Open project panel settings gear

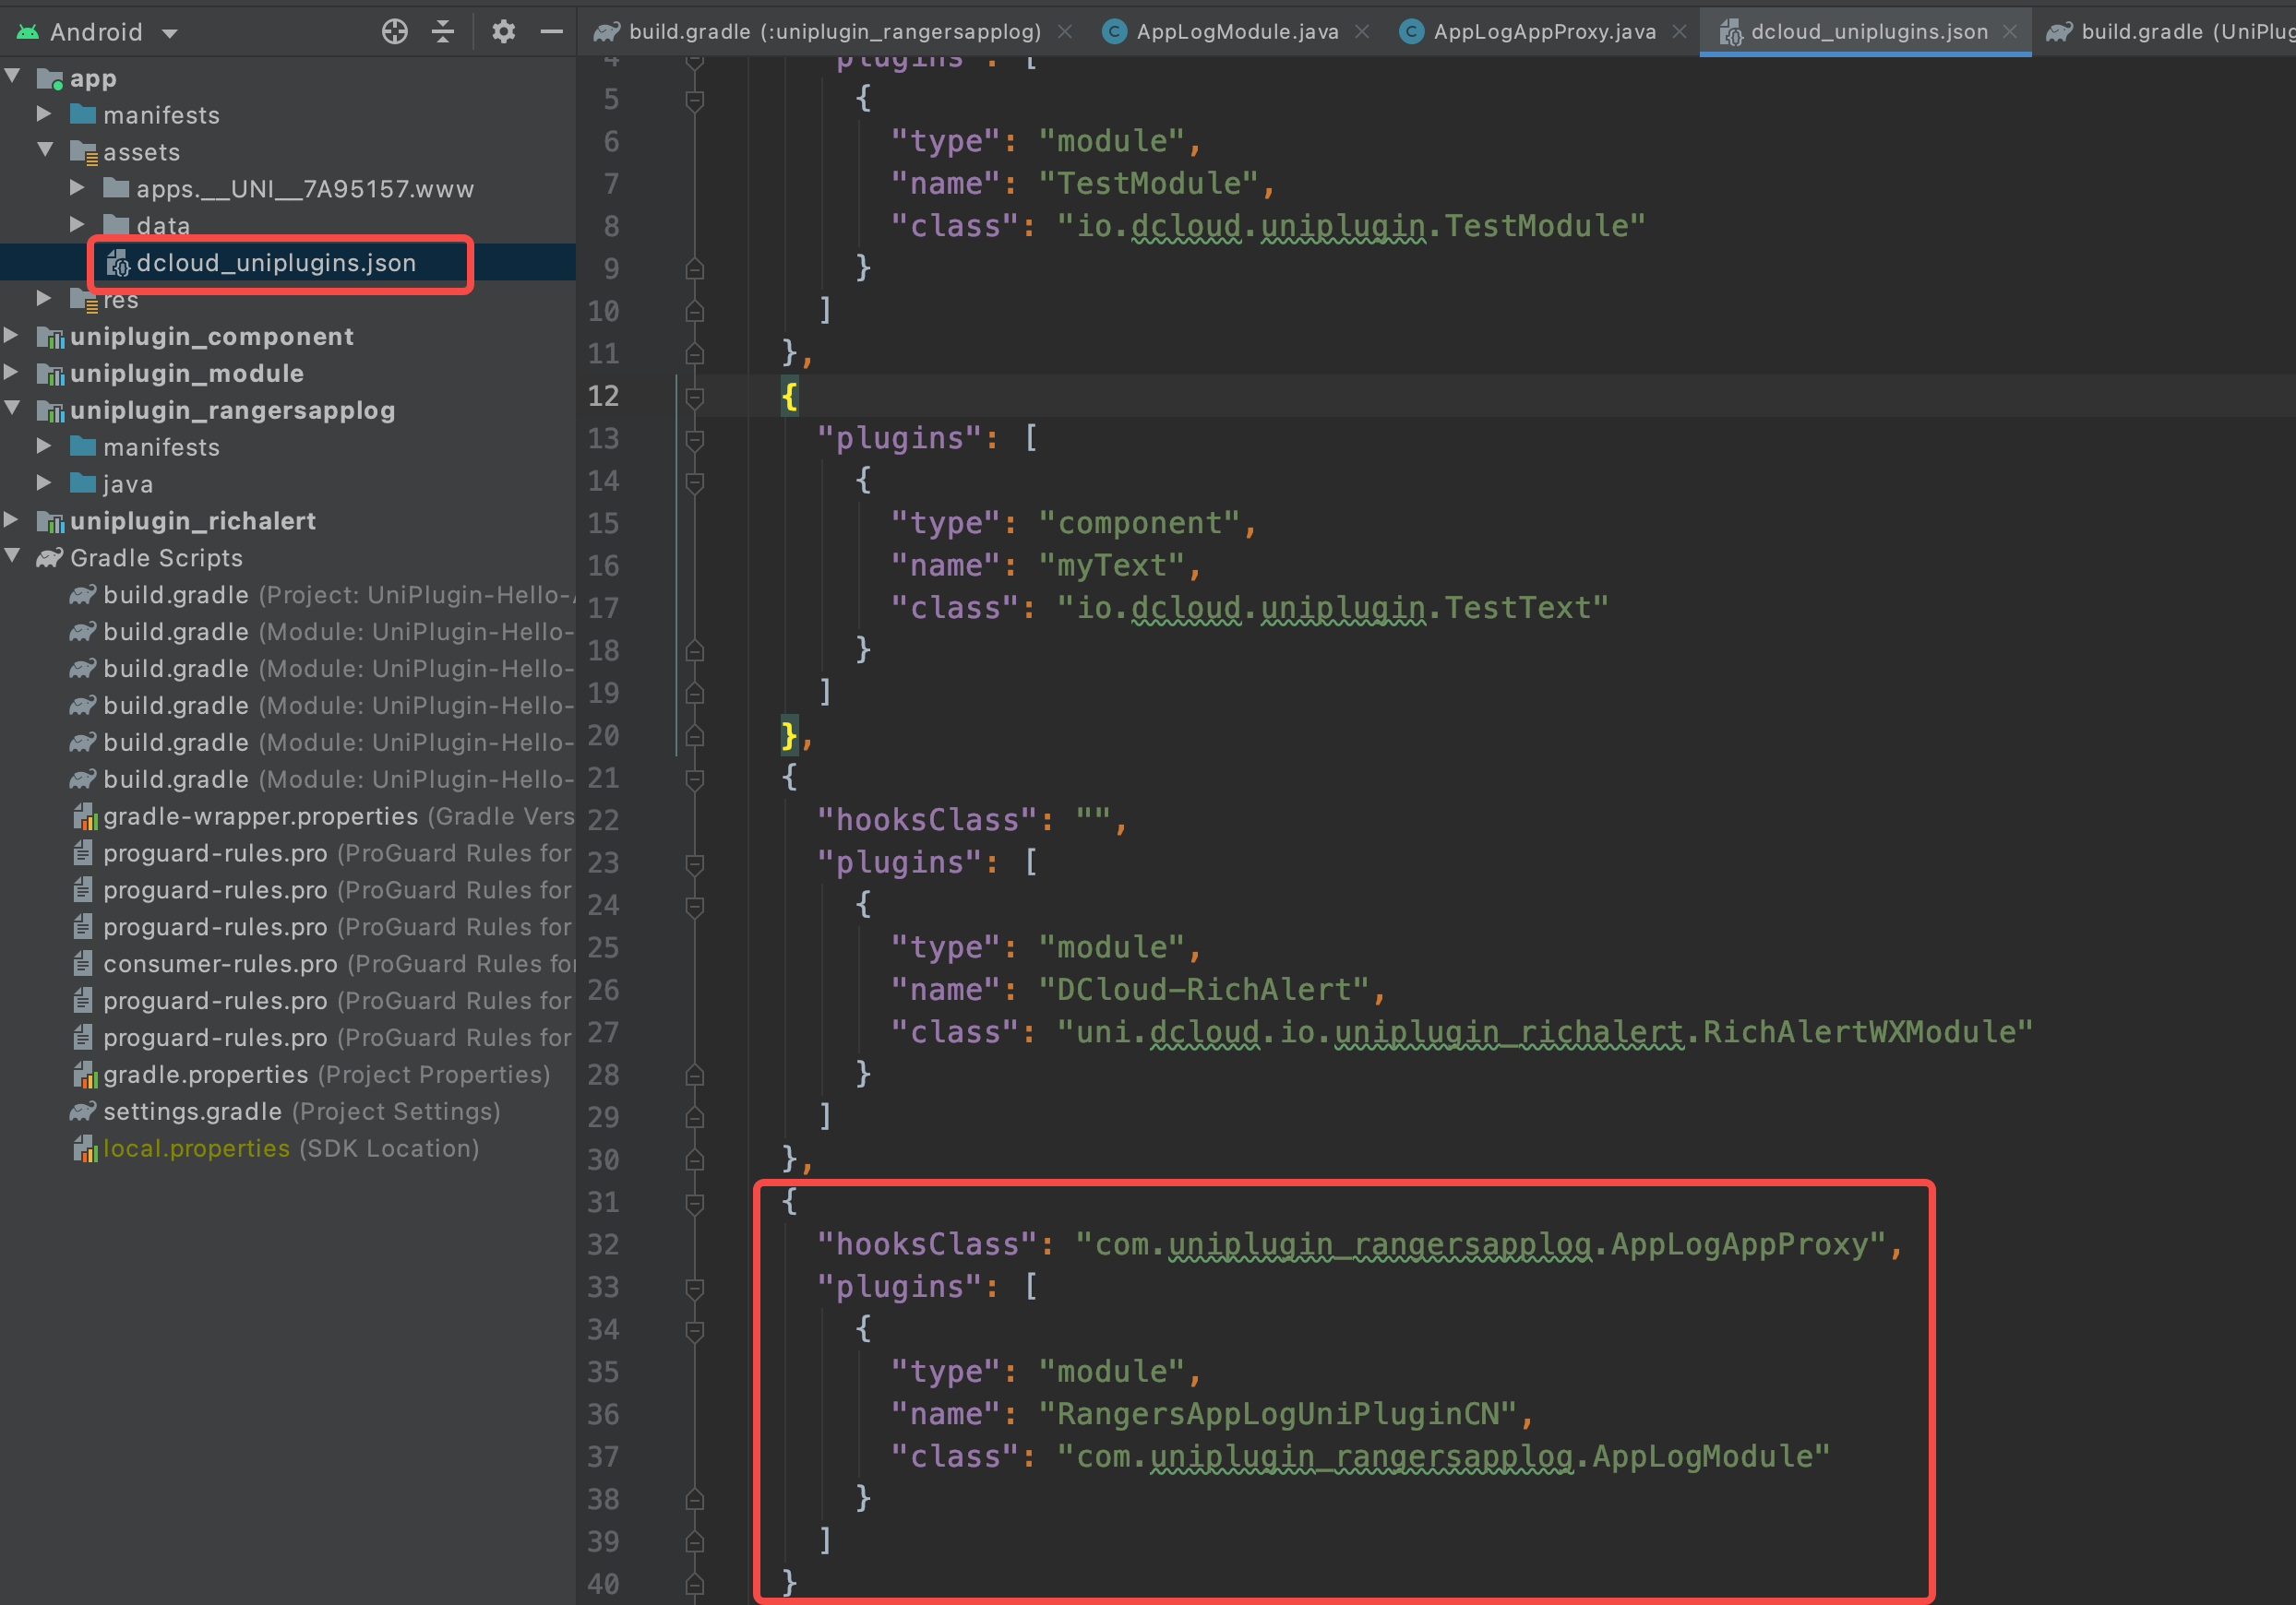click(503, 32)
